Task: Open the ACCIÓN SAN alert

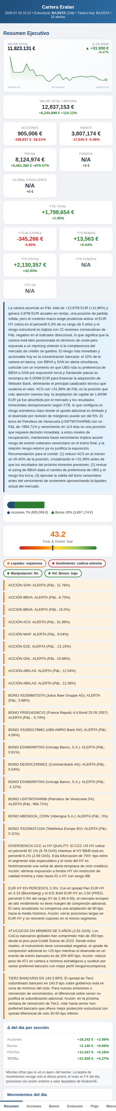Action: 58,585
